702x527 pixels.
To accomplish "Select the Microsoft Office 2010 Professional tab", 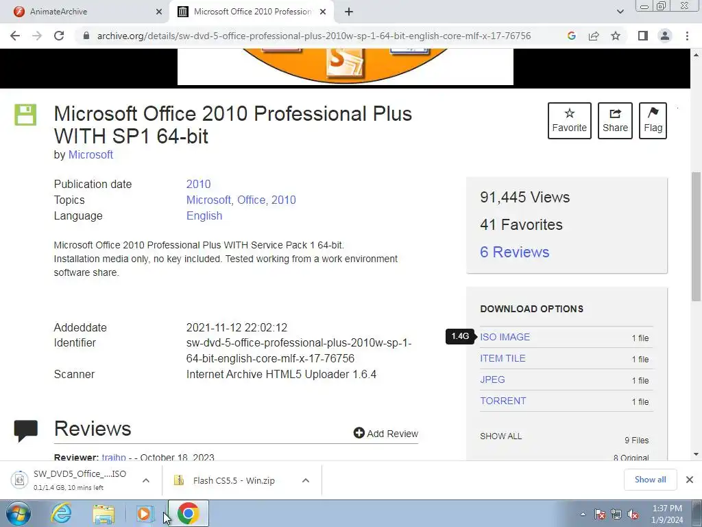I will 253,12.
